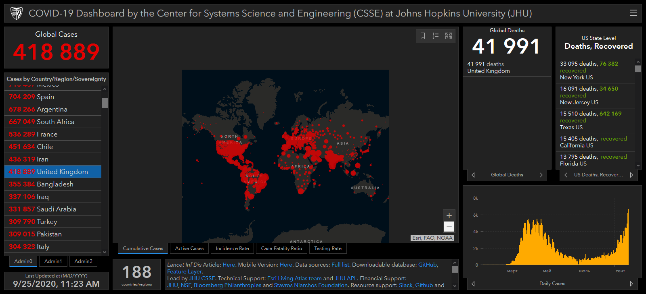646x294 pixels.
Task: Select the Admin0 tab
Action: click(x=23, y=261)
